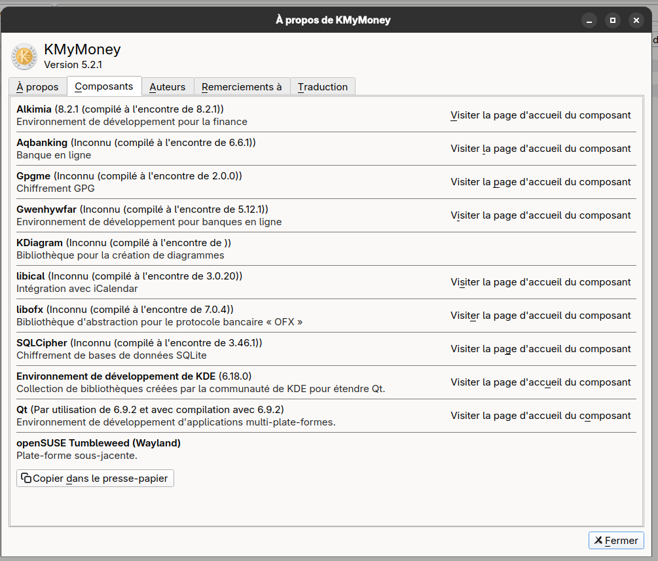Image resolution: width=658 pixels, height=561 pixels.
Task: Switch to the À propos tab
Action: [37, 87]
